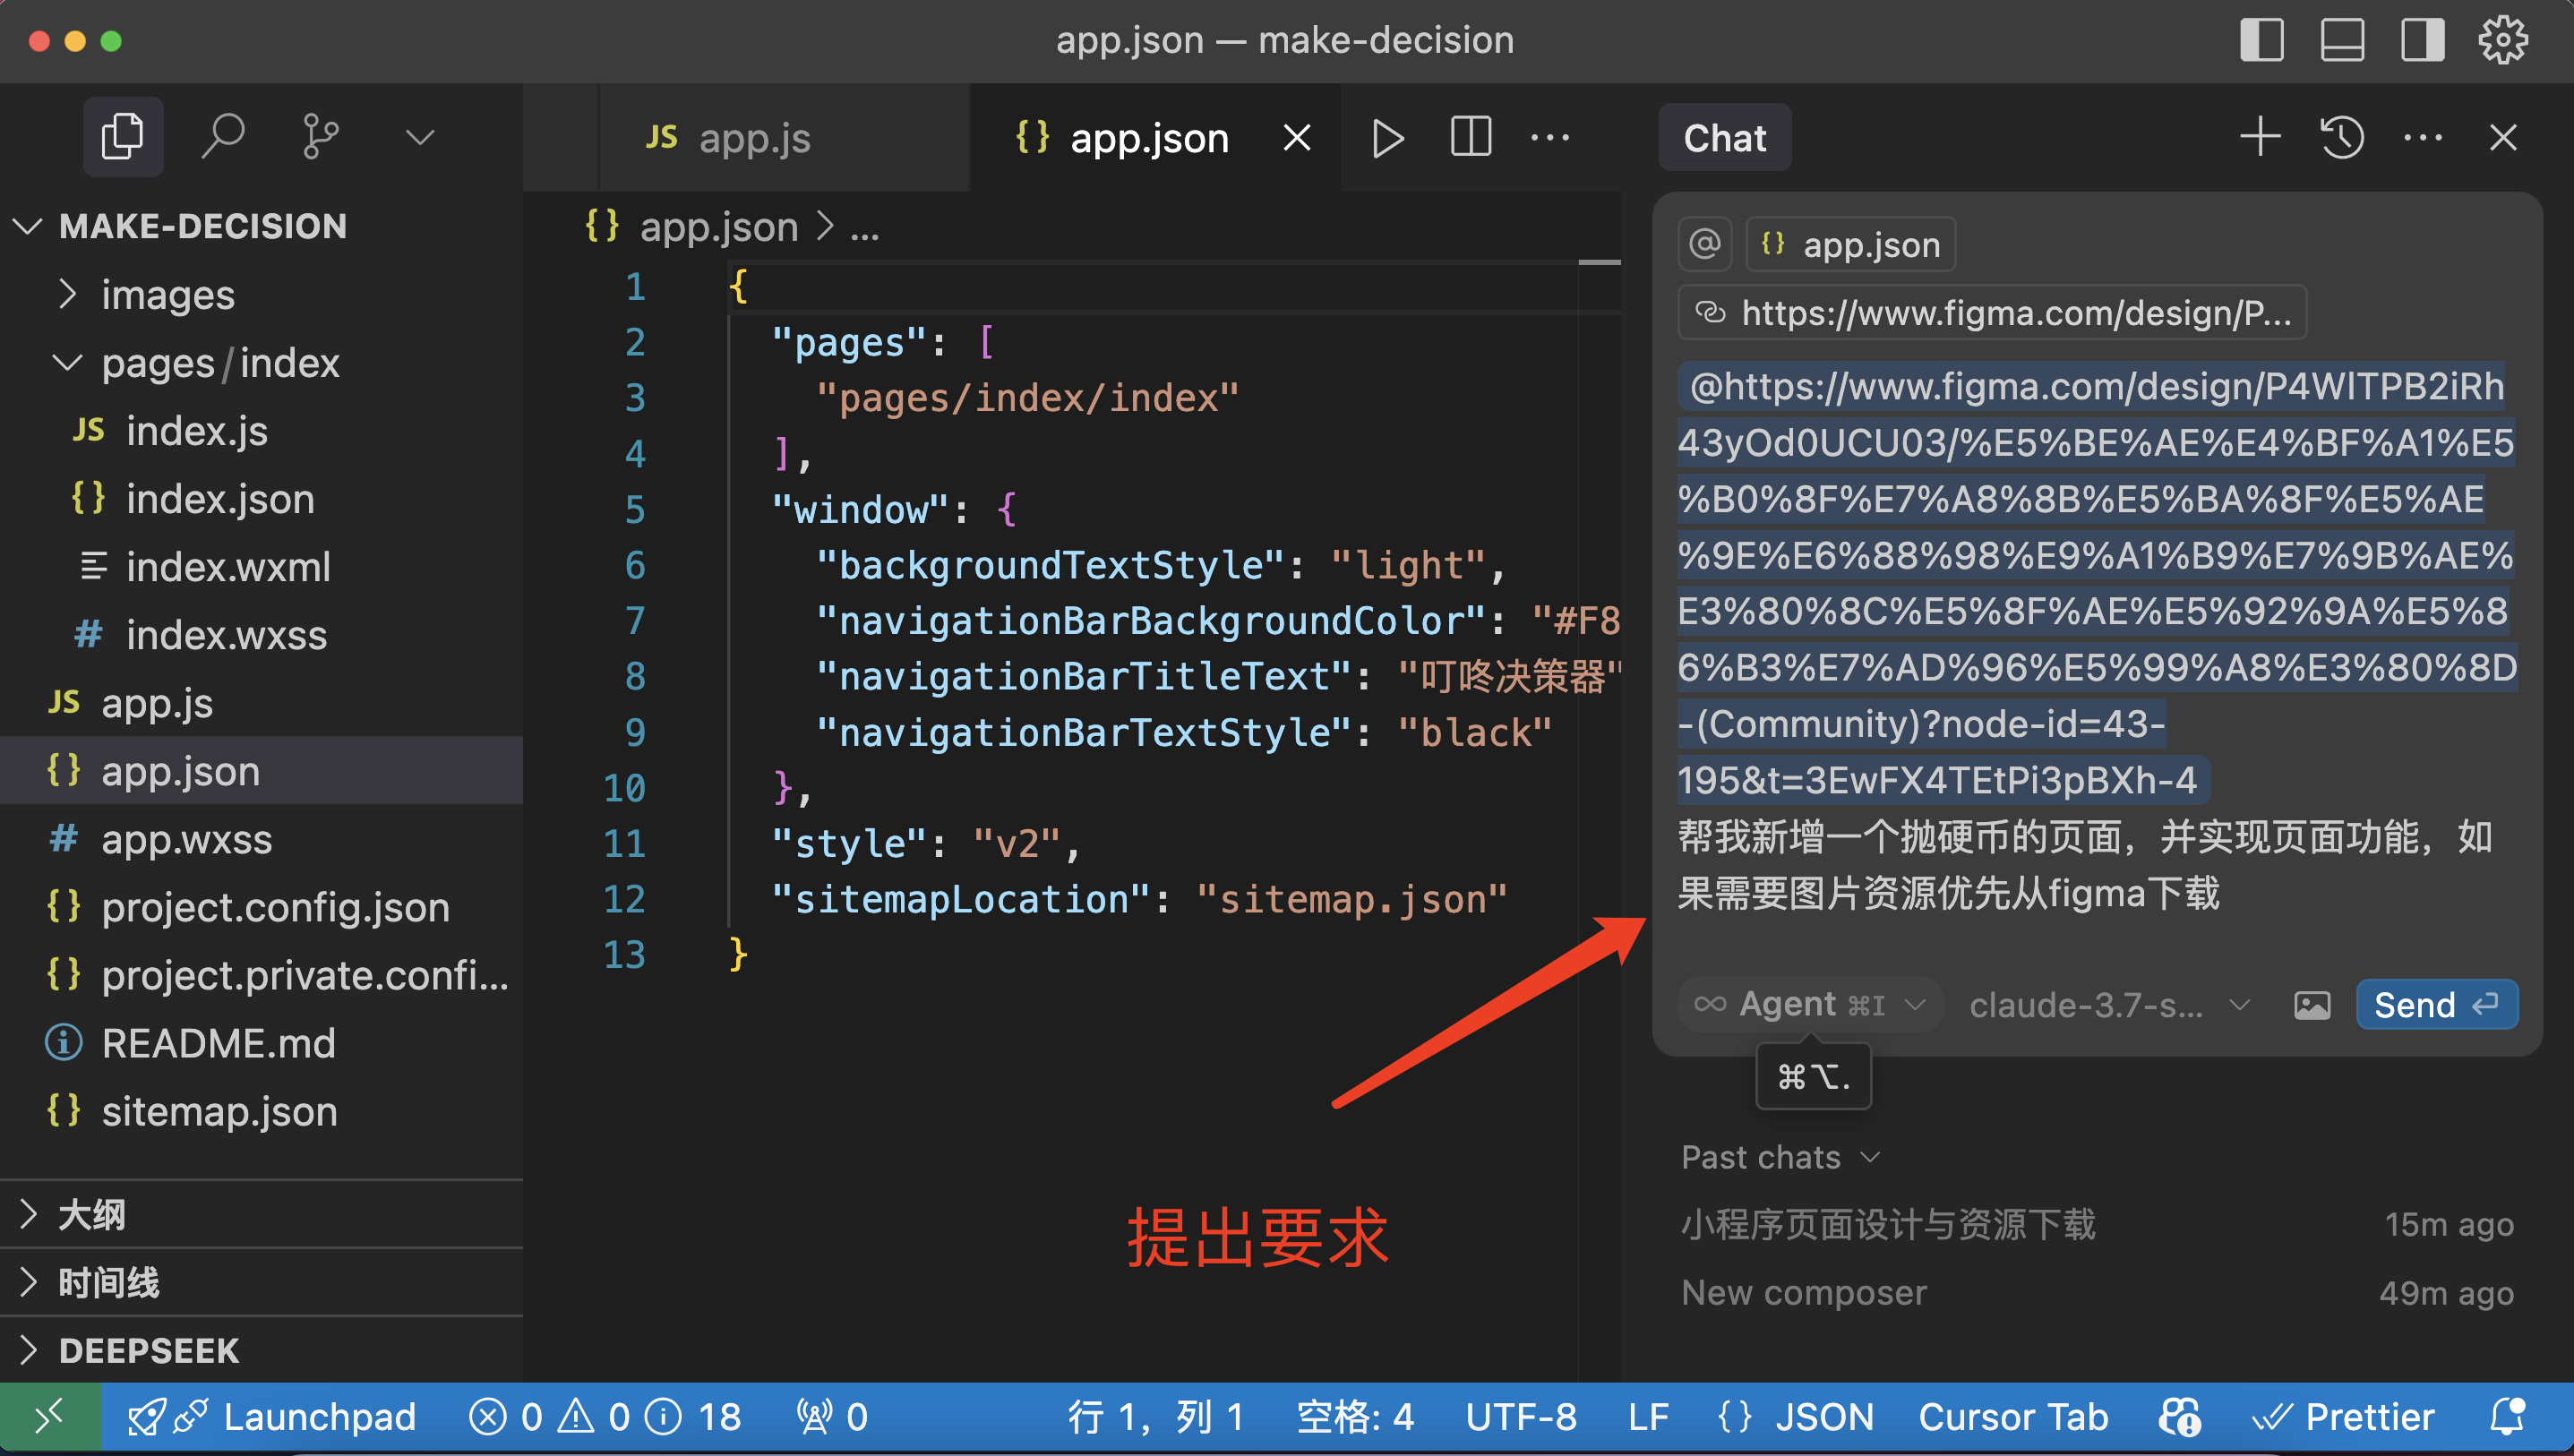Change indentation via 空格: 4
2574x1456 pixels.
pyautogui.click(x=1356, y=1417)
